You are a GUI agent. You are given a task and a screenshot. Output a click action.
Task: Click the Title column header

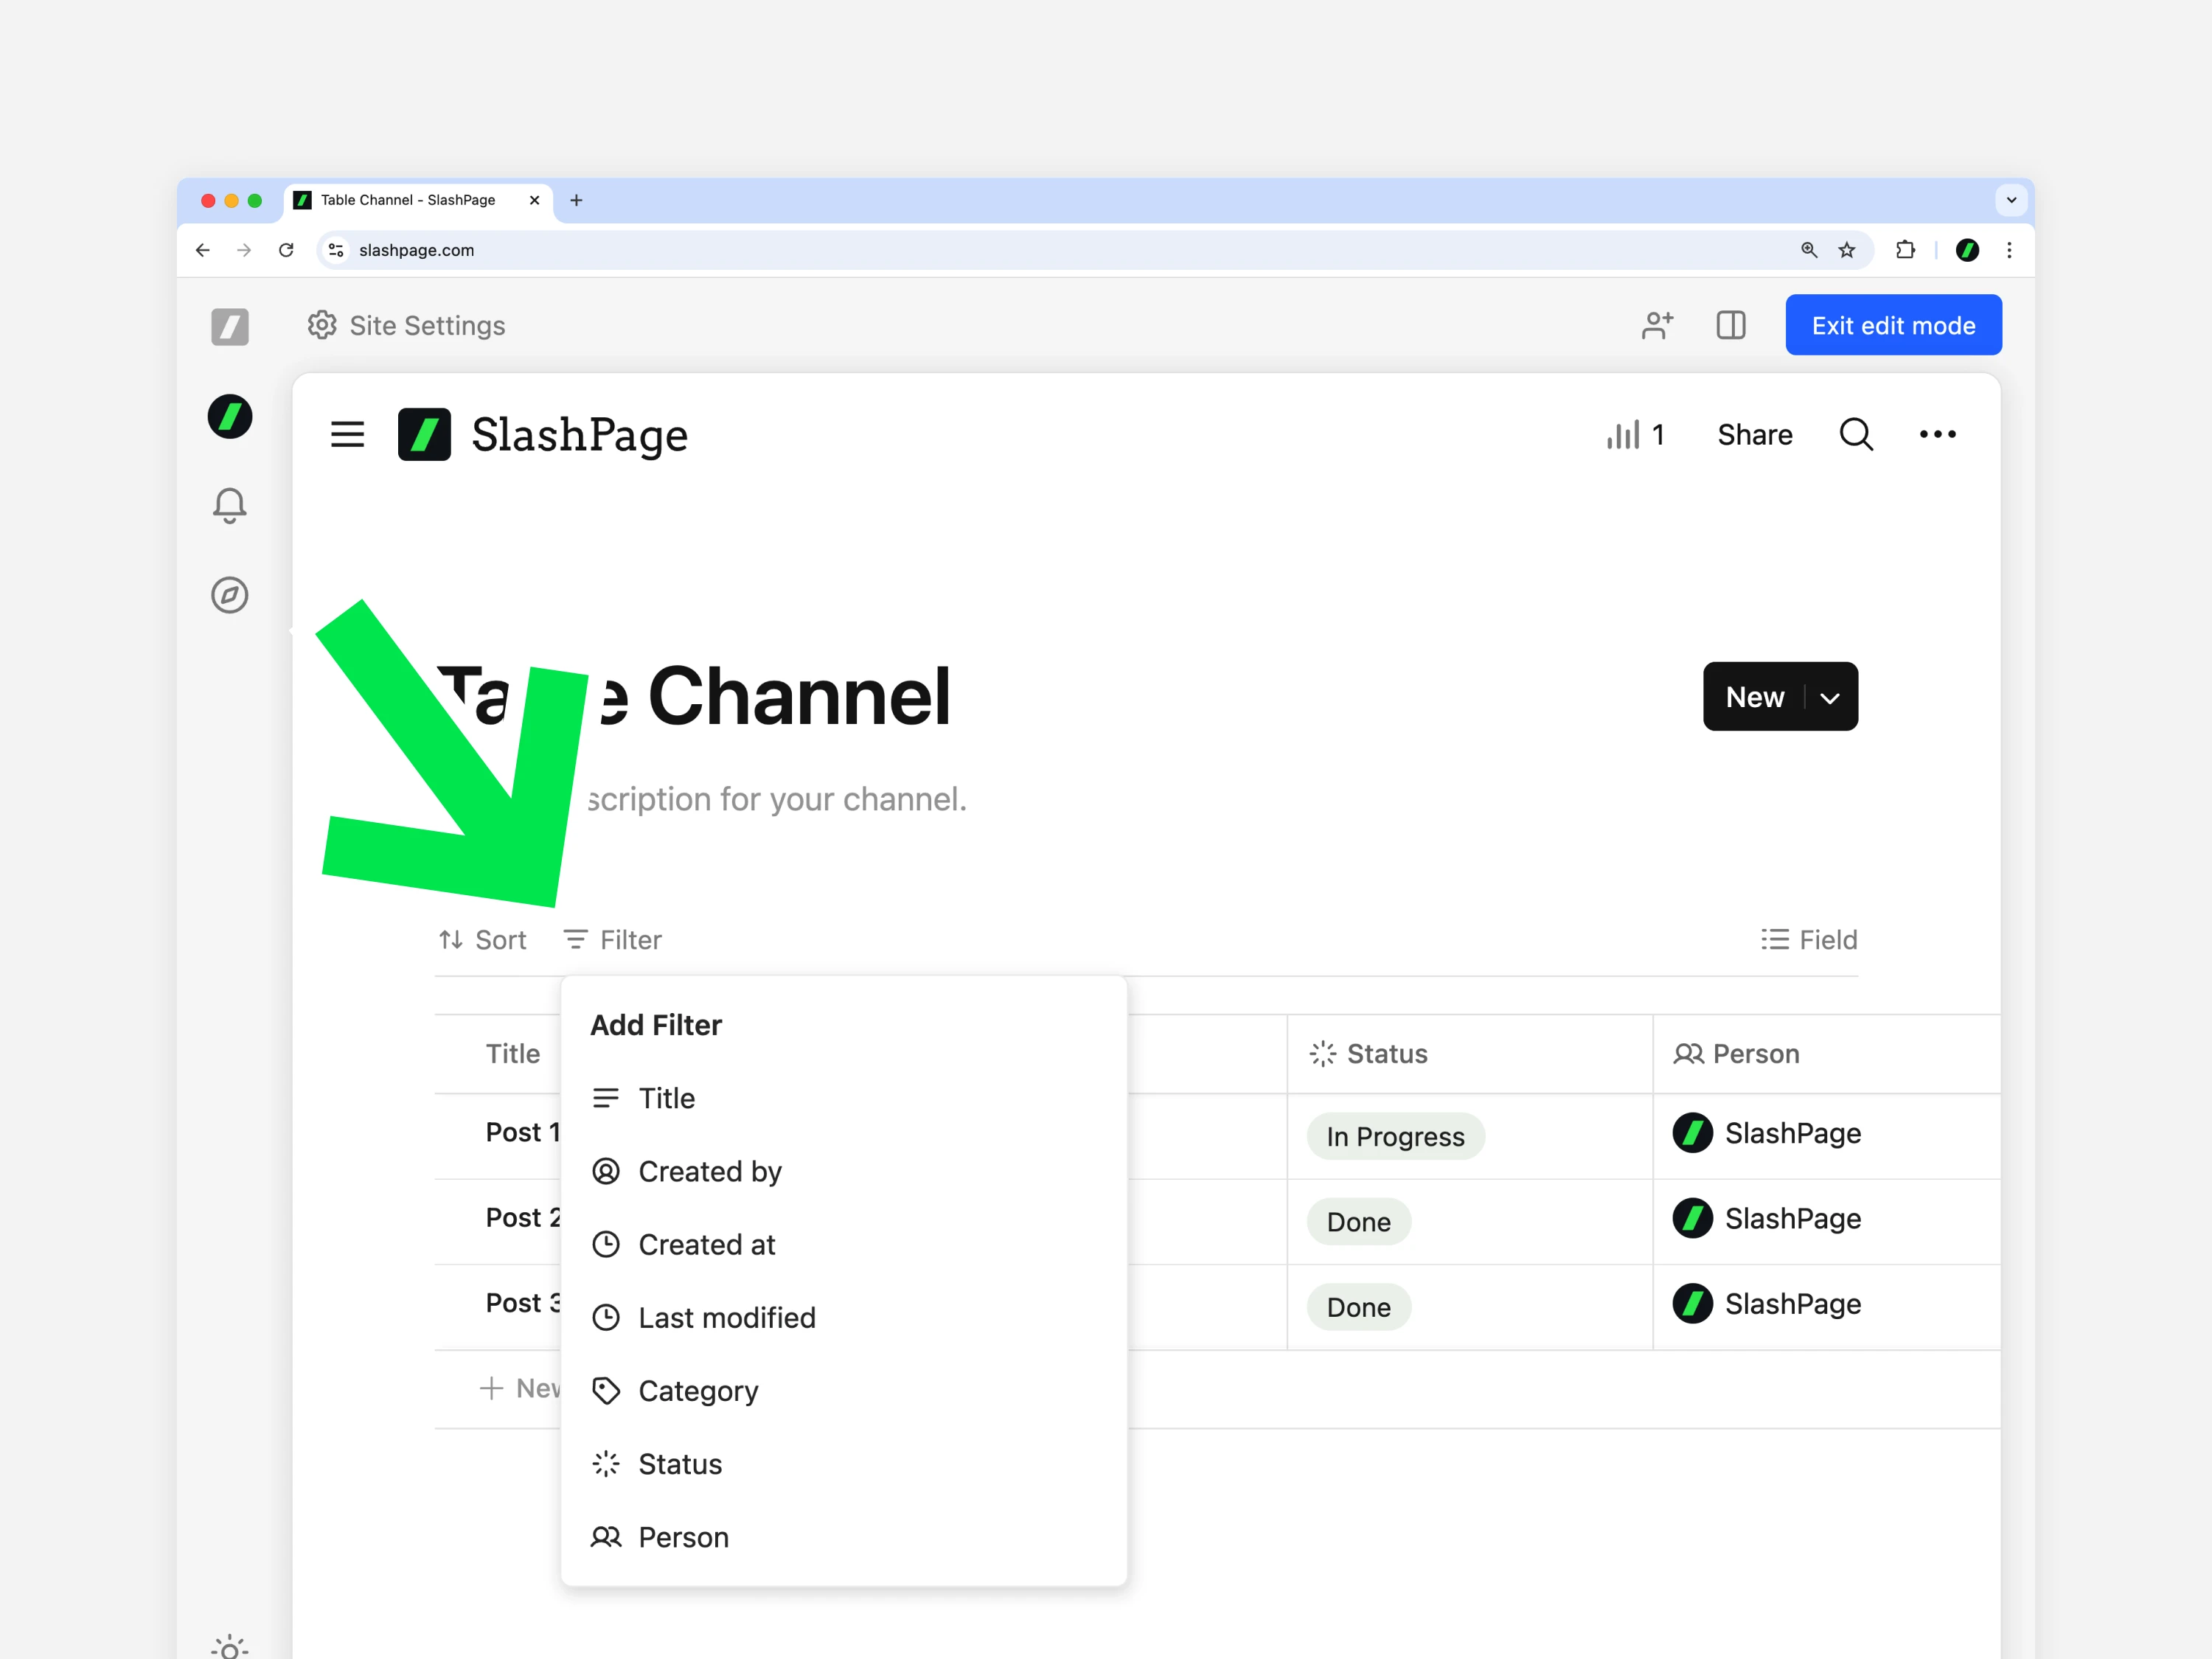pos(512,1054)
